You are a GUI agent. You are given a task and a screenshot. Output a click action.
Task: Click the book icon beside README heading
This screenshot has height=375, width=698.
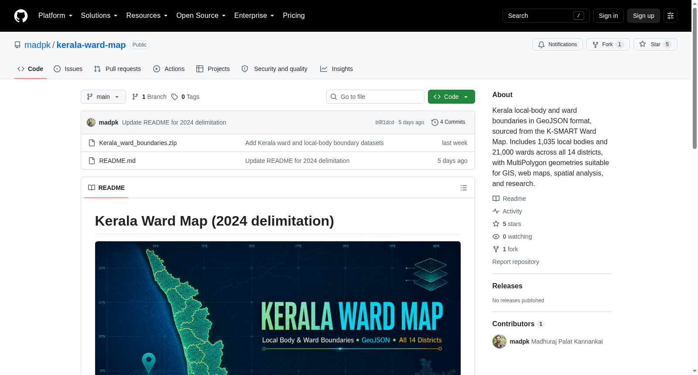[92, 188]
